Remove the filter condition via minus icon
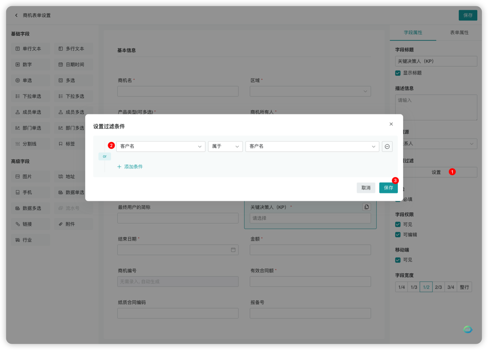The width and height of the screenshot is (488, 350). [x=387, y=146]
